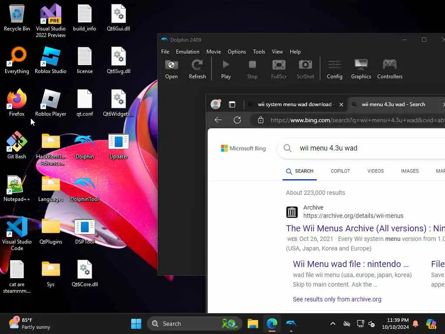Open The Wii Menus Archive result link
Screen dimensions: 445x334
[x=365, y=228]
